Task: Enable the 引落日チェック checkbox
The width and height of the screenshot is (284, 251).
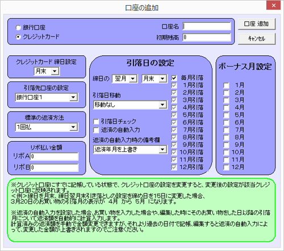Action: [x=96, y=122]
